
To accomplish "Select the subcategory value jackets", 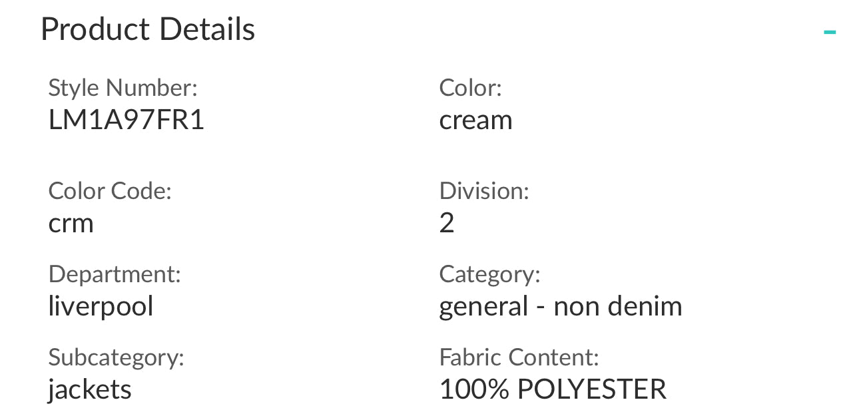I will coord(90,390).
